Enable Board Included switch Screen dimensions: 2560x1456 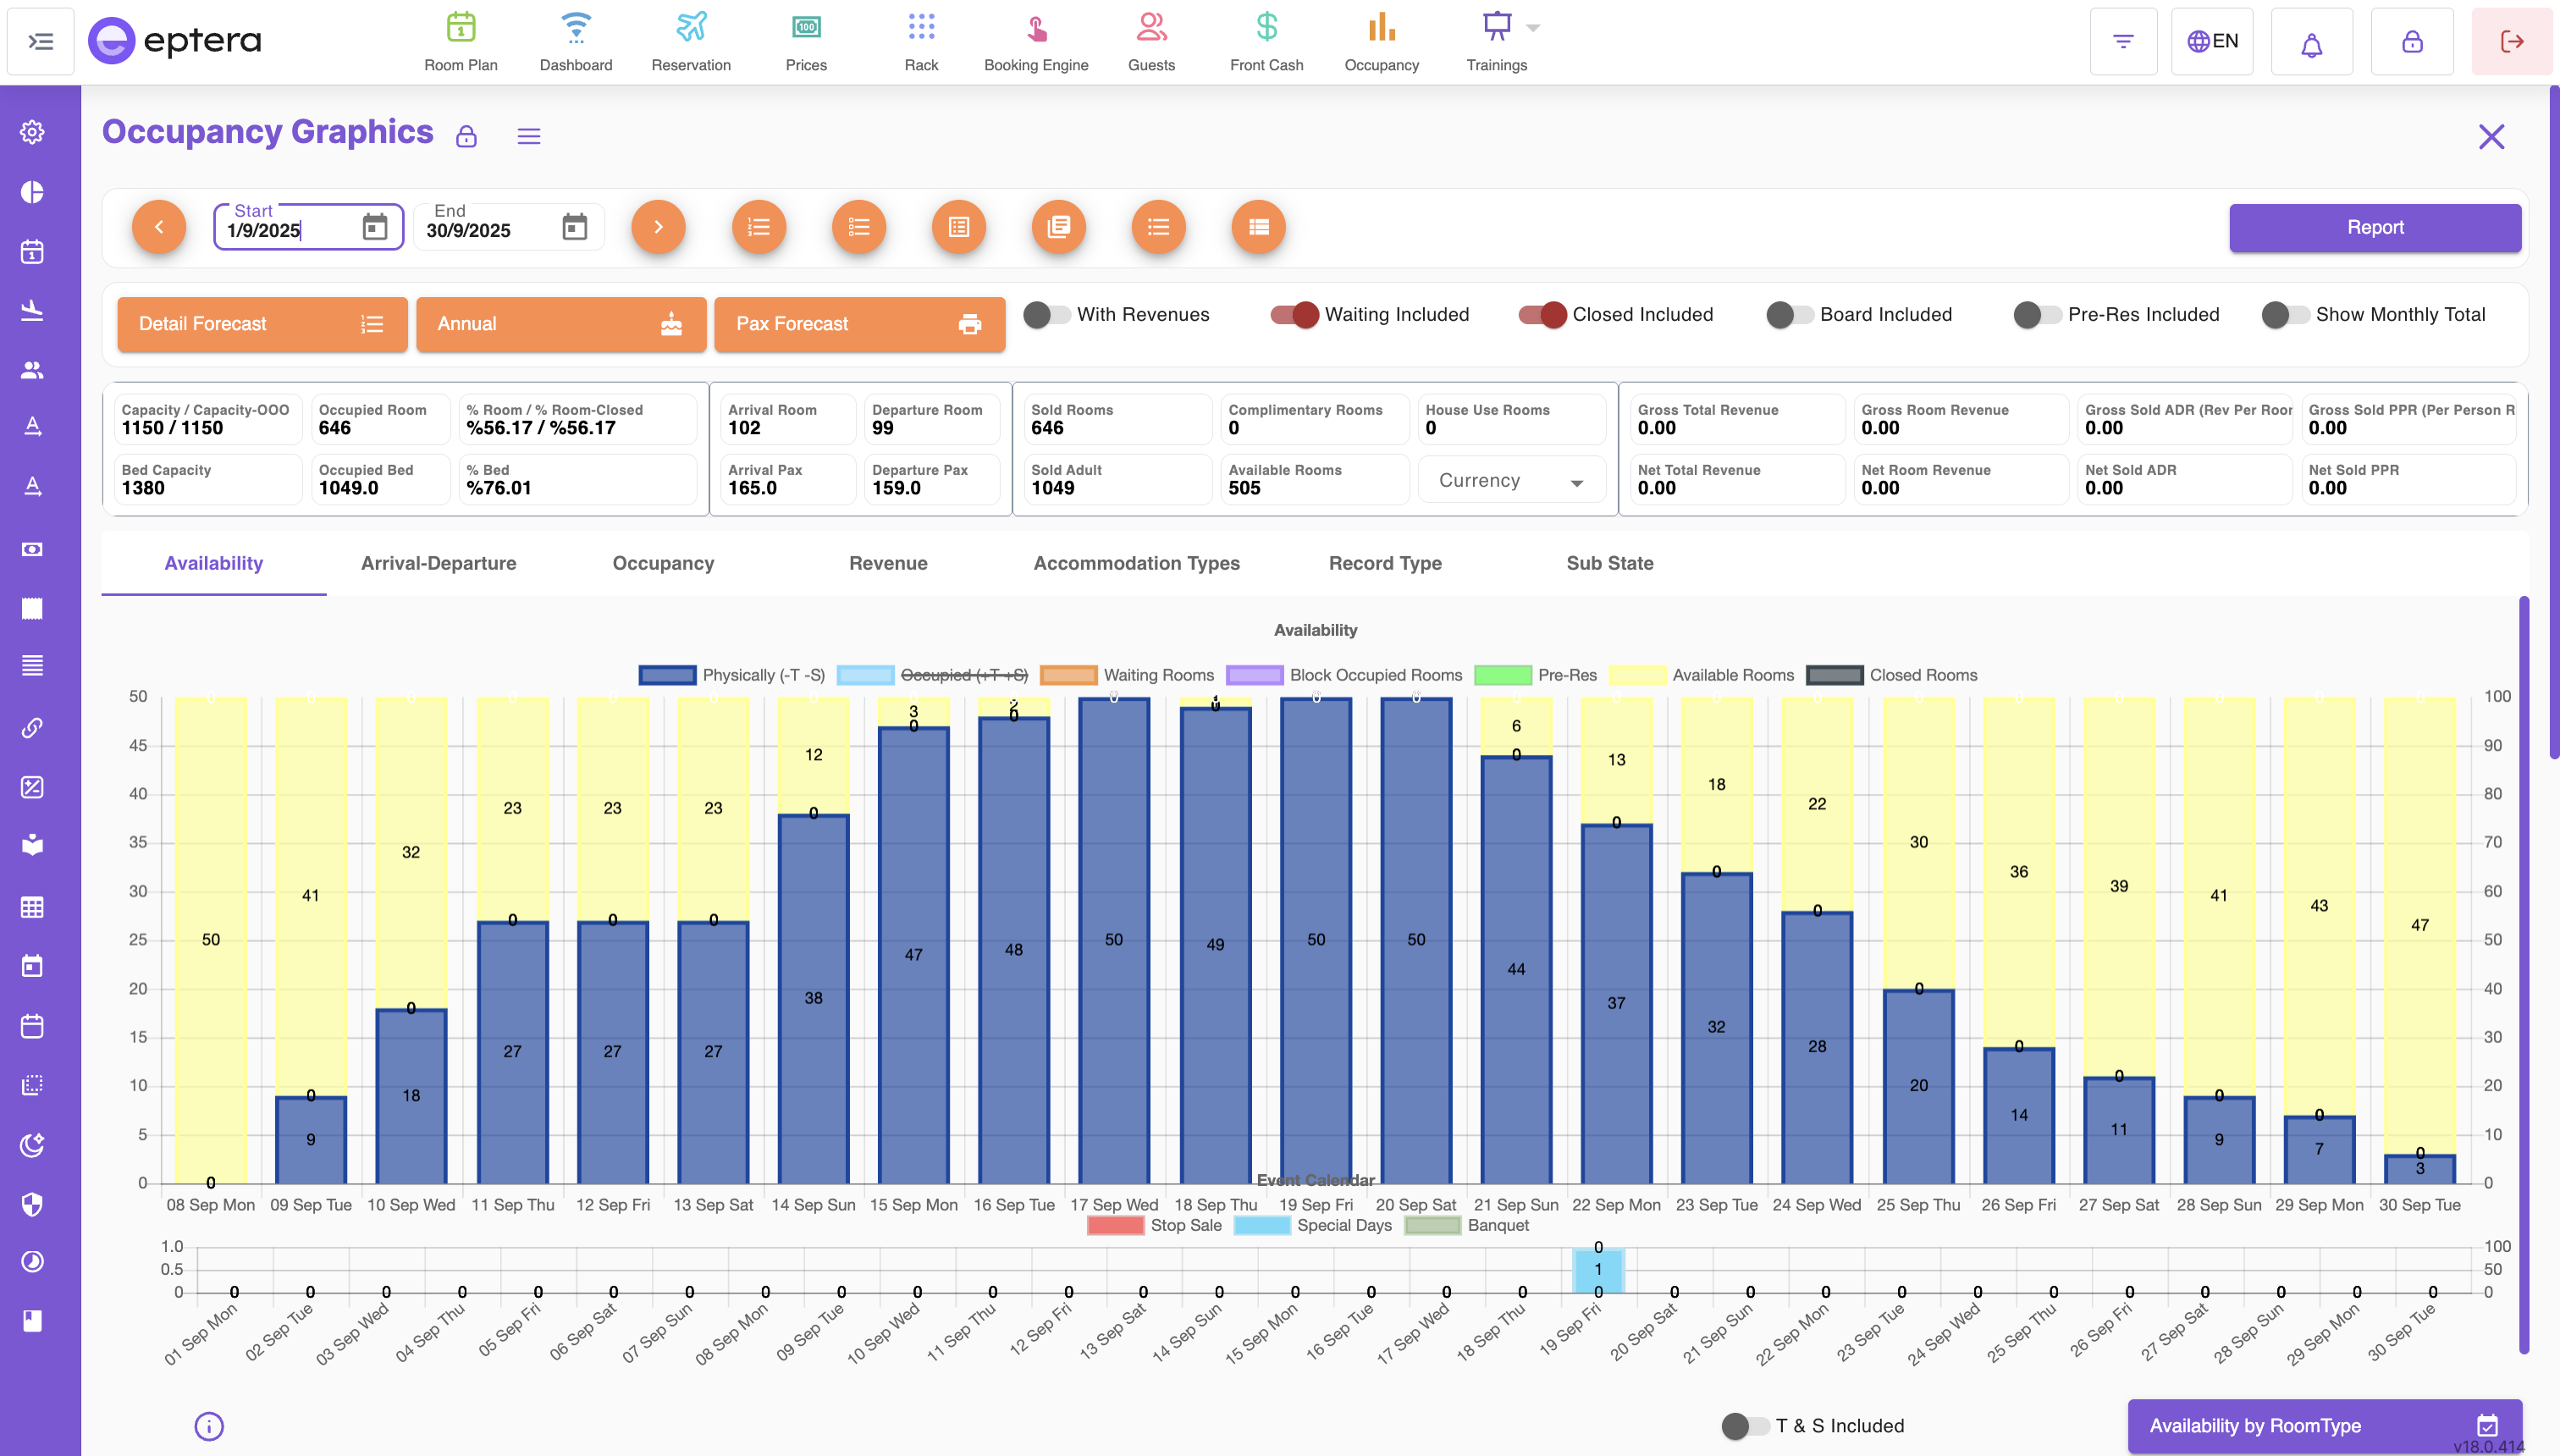coord(1790,315)
